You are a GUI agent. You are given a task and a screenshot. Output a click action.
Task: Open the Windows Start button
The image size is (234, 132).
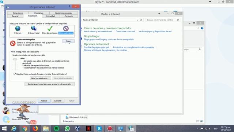(4, 129)
